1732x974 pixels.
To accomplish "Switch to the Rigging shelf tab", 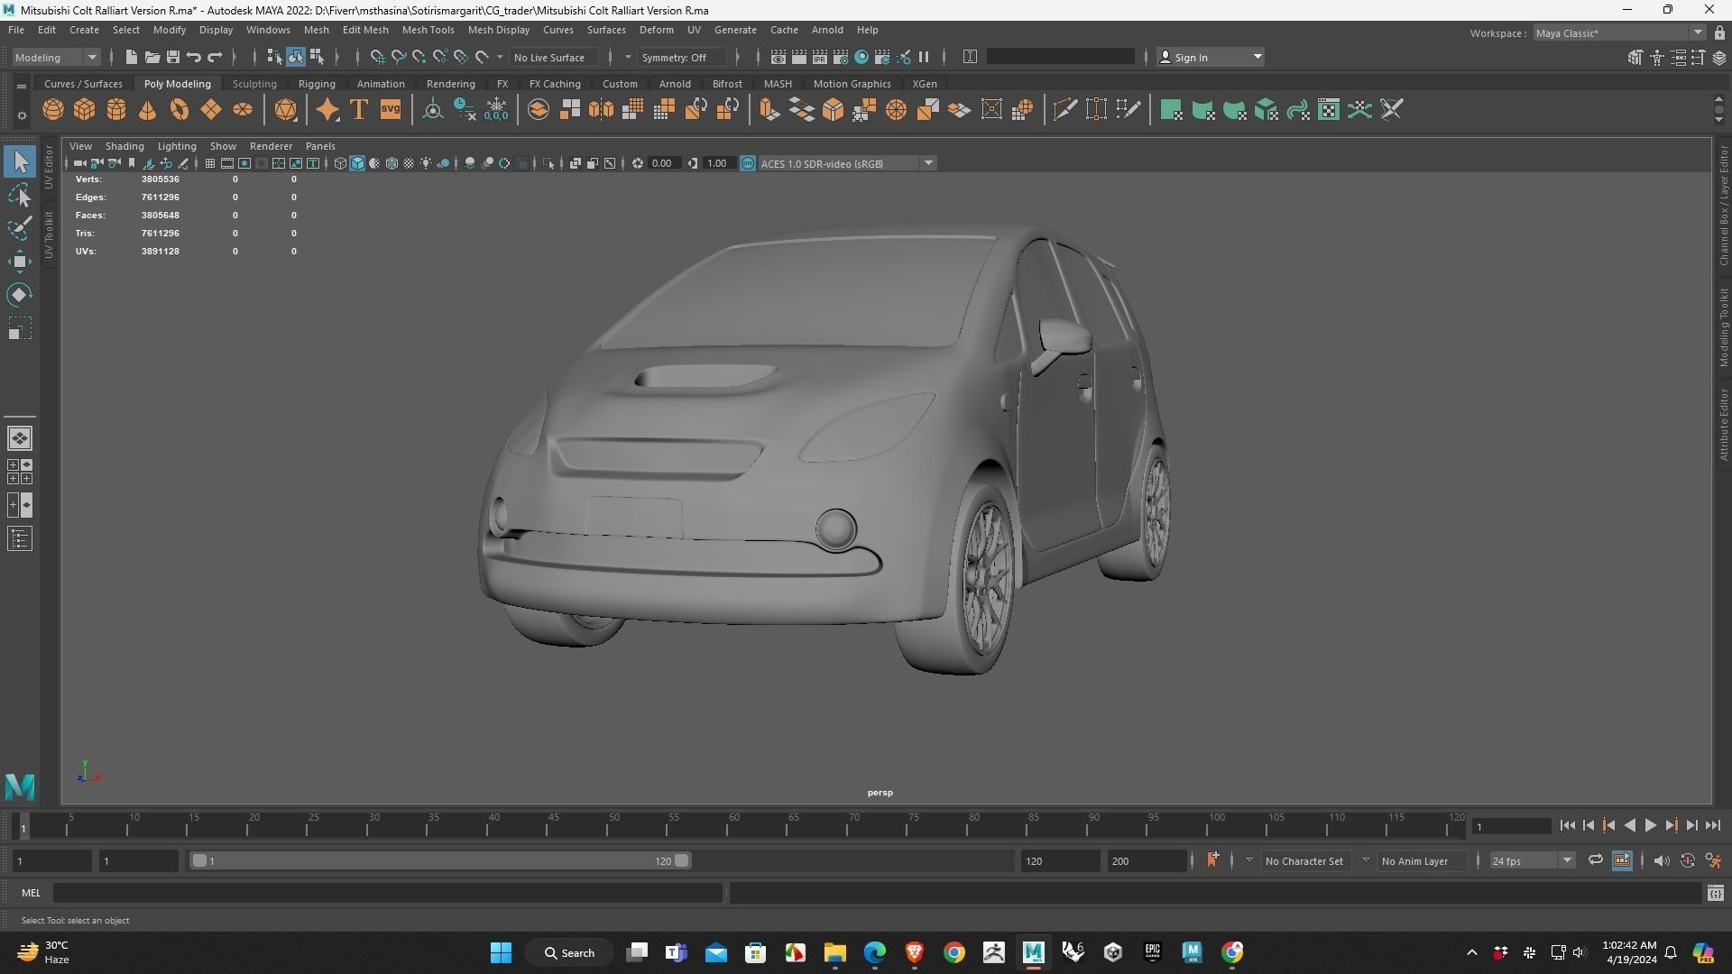I will pos(317,84).
